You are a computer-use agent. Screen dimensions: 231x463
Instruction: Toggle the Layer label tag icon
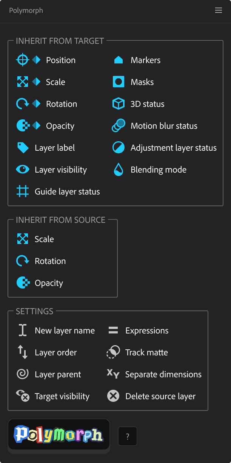click(23, 148)
